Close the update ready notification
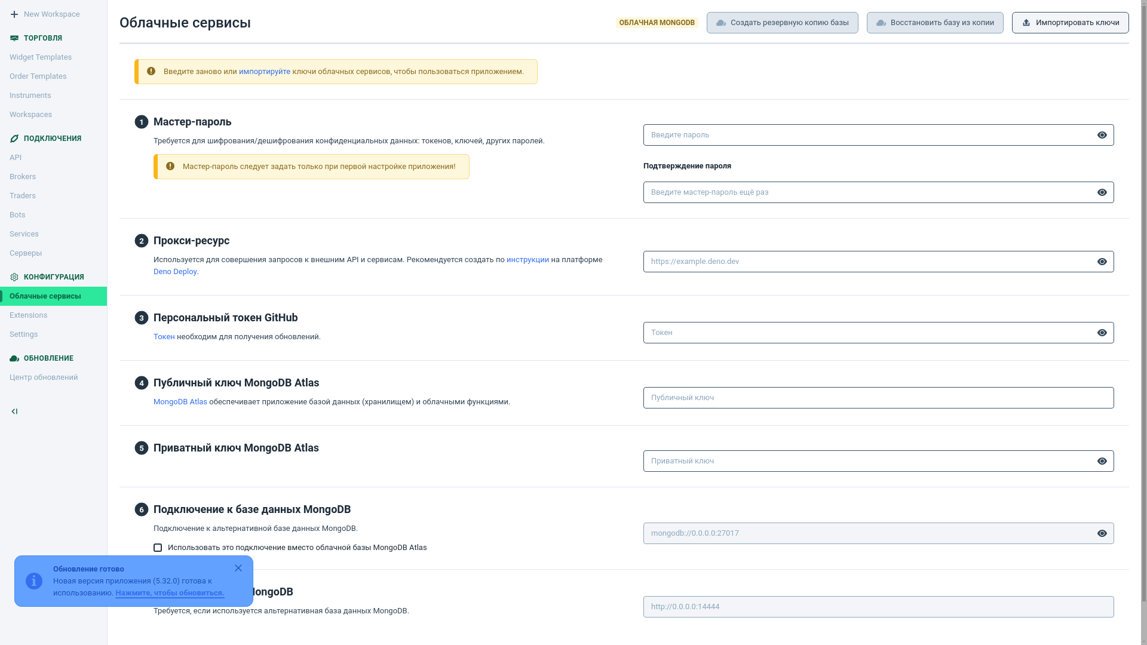 (x=238, y=568)
